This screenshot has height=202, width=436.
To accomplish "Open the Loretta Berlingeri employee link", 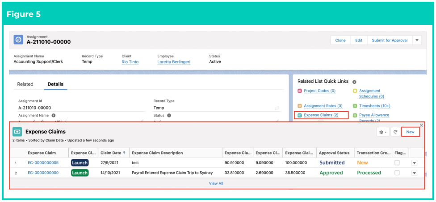I will point(174,62).
